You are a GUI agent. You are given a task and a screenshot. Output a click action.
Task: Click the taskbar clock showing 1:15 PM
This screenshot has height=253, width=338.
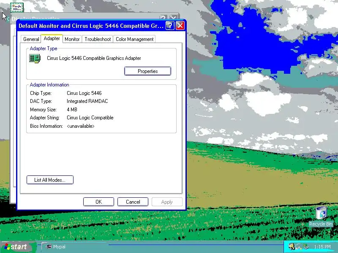pos(322,247)
